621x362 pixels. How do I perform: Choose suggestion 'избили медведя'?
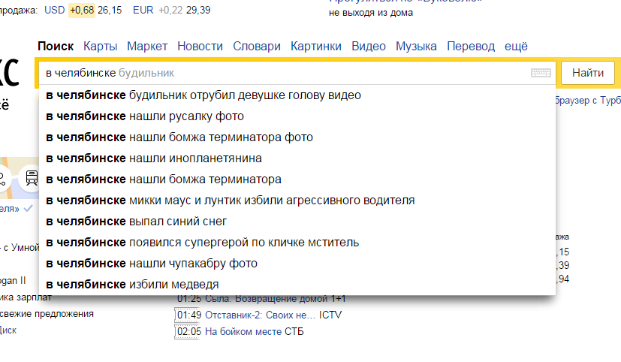[x=297, y=285]
